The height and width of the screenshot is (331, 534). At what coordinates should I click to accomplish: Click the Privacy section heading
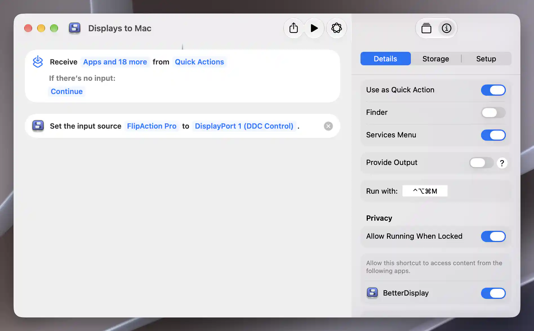379,218
